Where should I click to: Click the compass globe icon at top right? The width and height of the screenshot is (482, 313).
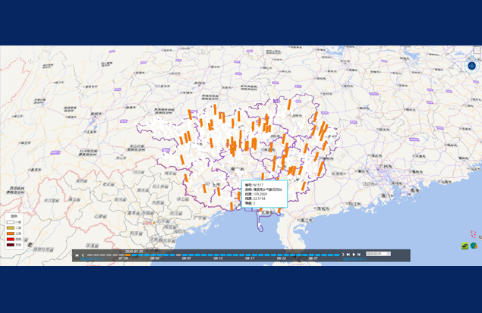point(471,66)
